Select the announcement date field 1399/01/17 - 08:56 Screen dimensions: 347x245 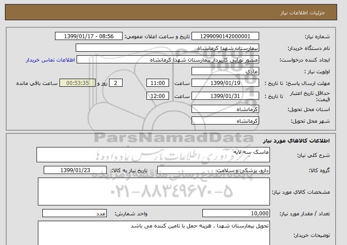click(88, 36)
